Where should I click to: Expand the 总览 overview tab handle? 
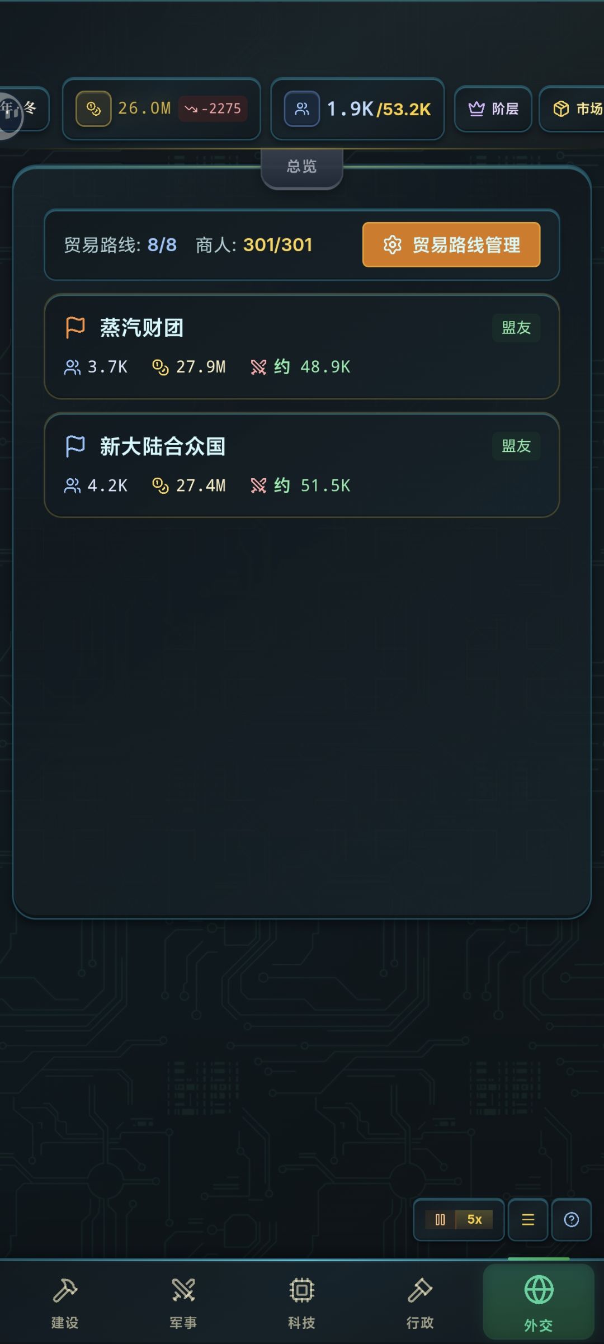[x=302, y=167]
